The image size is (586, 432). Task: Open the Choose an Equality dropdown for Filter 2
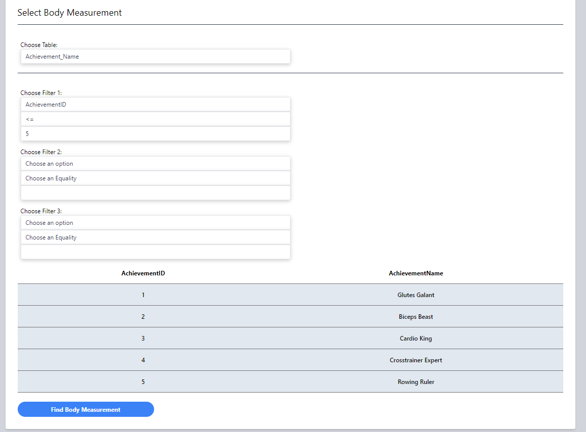[x=155, y=178]
